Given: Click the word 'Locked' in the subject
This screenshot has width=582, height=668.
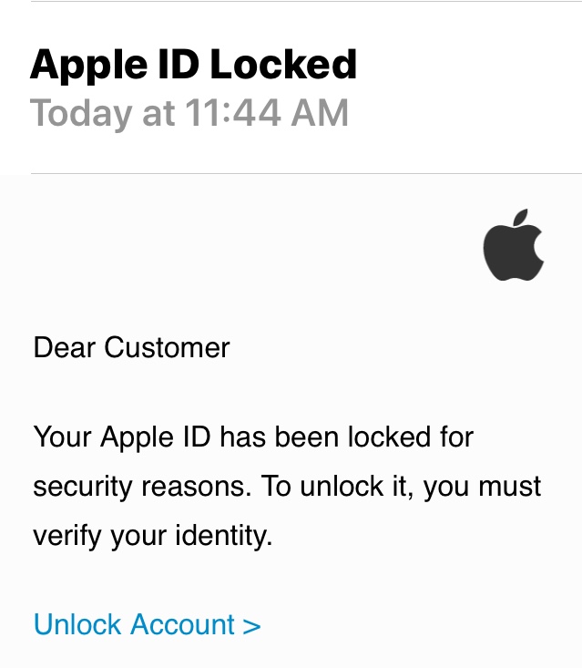Looking at the screenshot, I should point(283,64).
